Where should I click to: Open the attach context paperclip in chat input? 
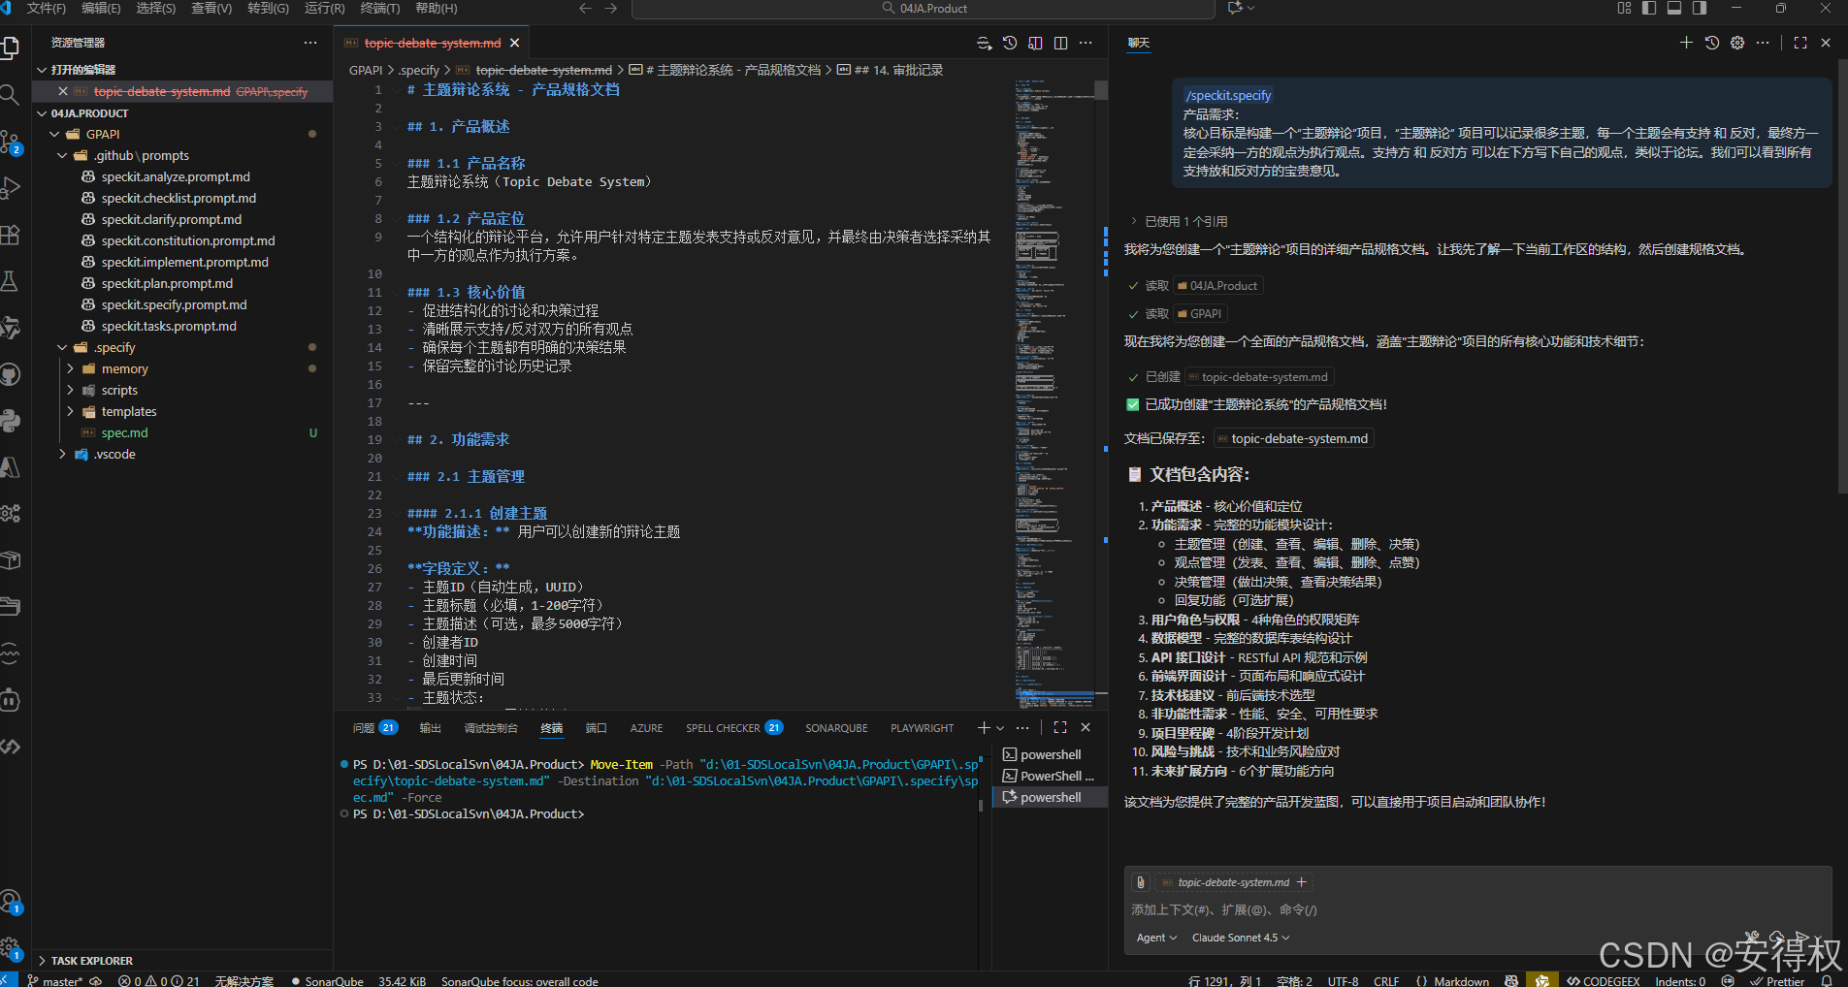pos(1140,881)
